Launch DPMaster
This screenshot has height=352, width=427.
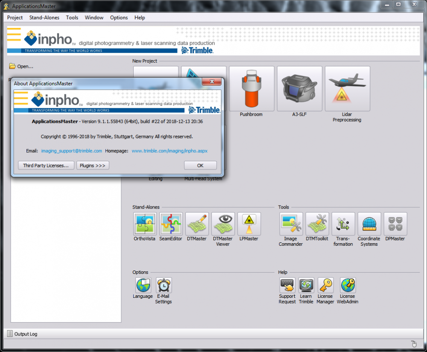(x=395, y=224)
